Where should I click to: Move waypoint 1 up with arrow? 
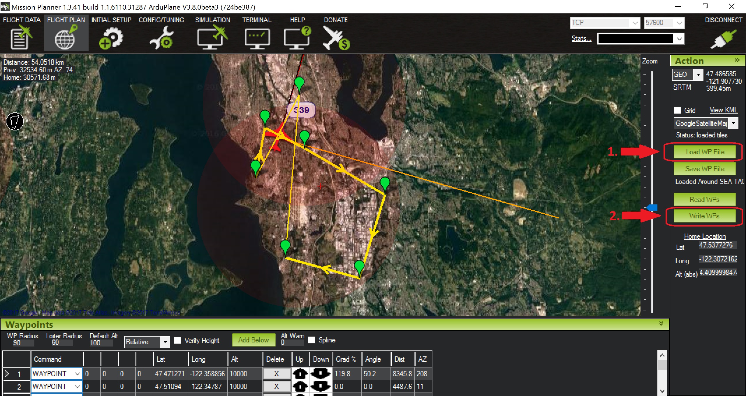[300, 374]
